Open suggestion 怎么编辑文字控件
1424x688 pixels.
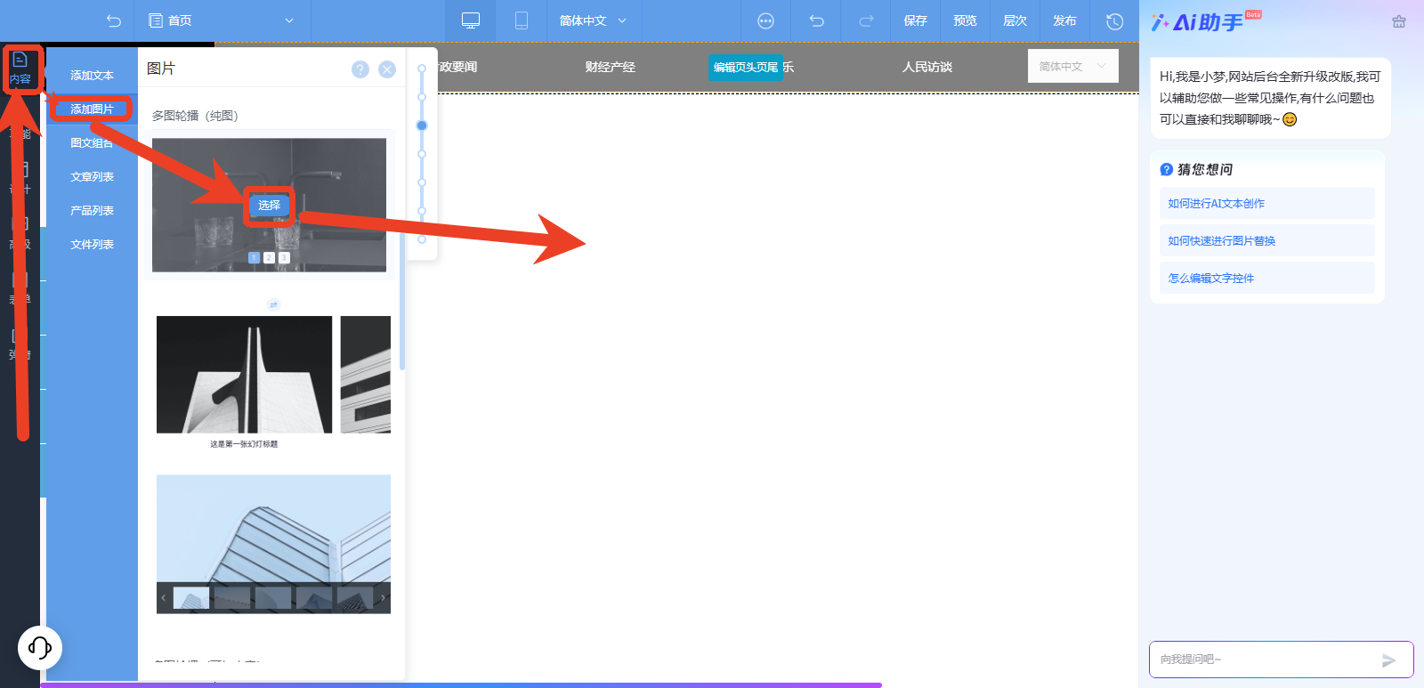(x=1266, y=278)
